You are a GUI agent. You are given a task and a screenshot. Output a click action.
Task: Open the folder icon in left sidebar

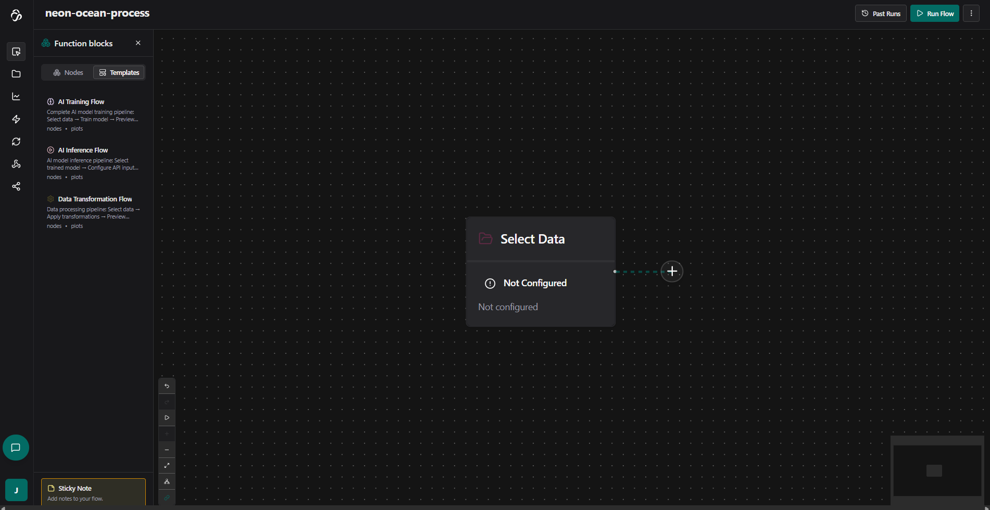pos(16,74)
